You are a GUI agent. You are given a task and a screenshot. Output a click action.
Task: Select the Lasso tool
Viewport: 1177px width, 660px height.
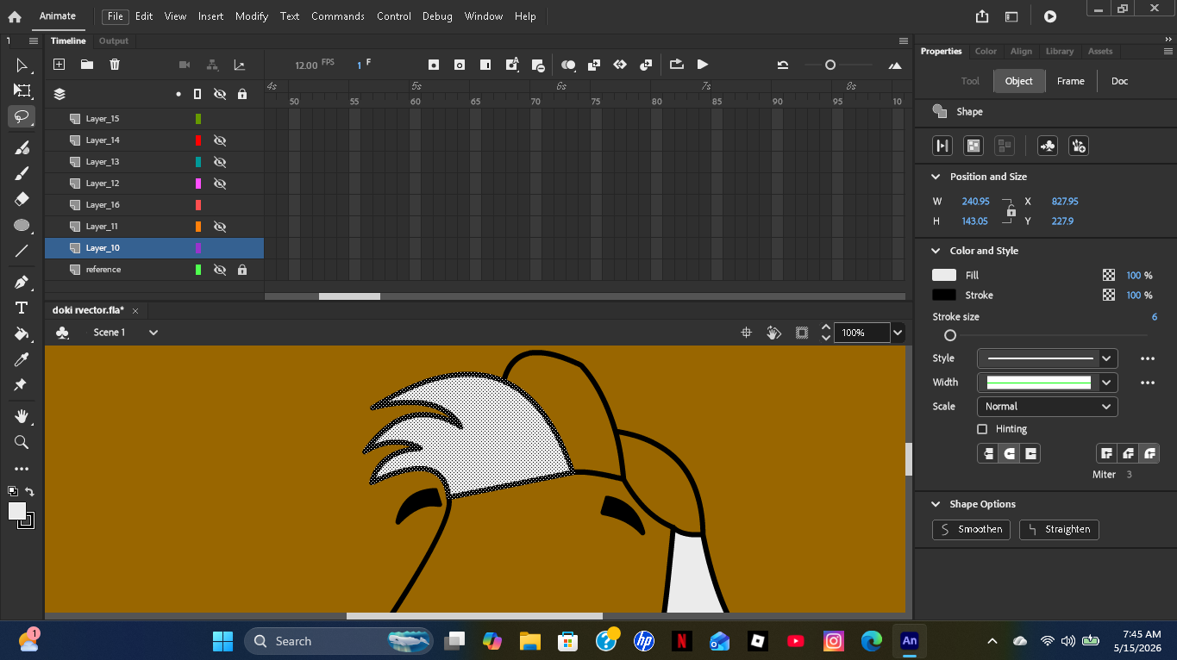22,116
